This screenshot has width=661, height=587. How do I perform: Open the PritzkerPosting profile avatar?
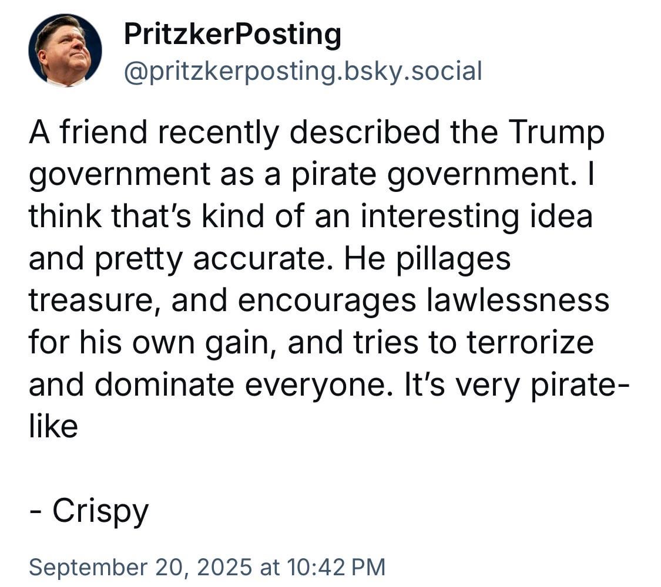tap(65, 50)
